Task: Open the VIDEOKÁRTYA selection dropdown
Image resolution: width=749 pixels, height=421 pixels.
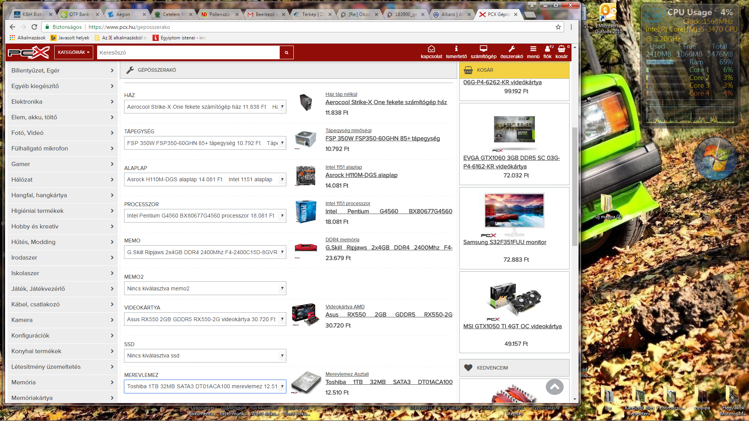Action: point(205,319)
